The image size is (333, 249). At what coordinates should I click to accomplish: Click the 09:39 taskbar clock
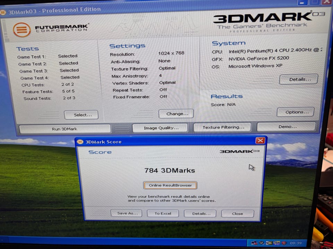(296, 243)
